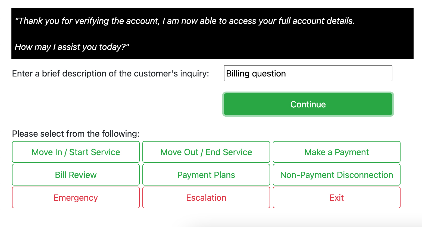
Task: Click the 'Thank you for verifying' script line
Action: coord(185,21)
